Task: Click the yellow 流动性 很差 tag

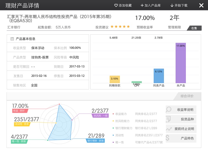Action: [x=22, y=124]
